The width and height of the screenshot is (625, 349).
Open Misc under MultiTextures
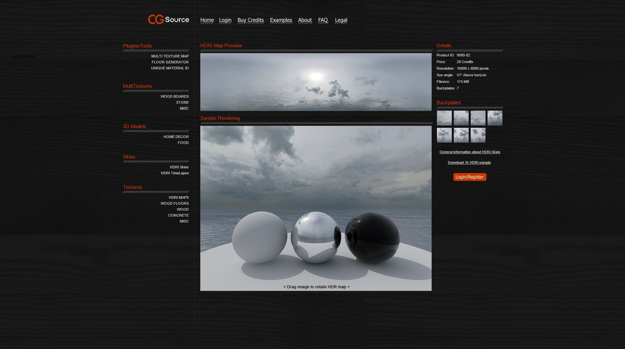click(184, 108)
